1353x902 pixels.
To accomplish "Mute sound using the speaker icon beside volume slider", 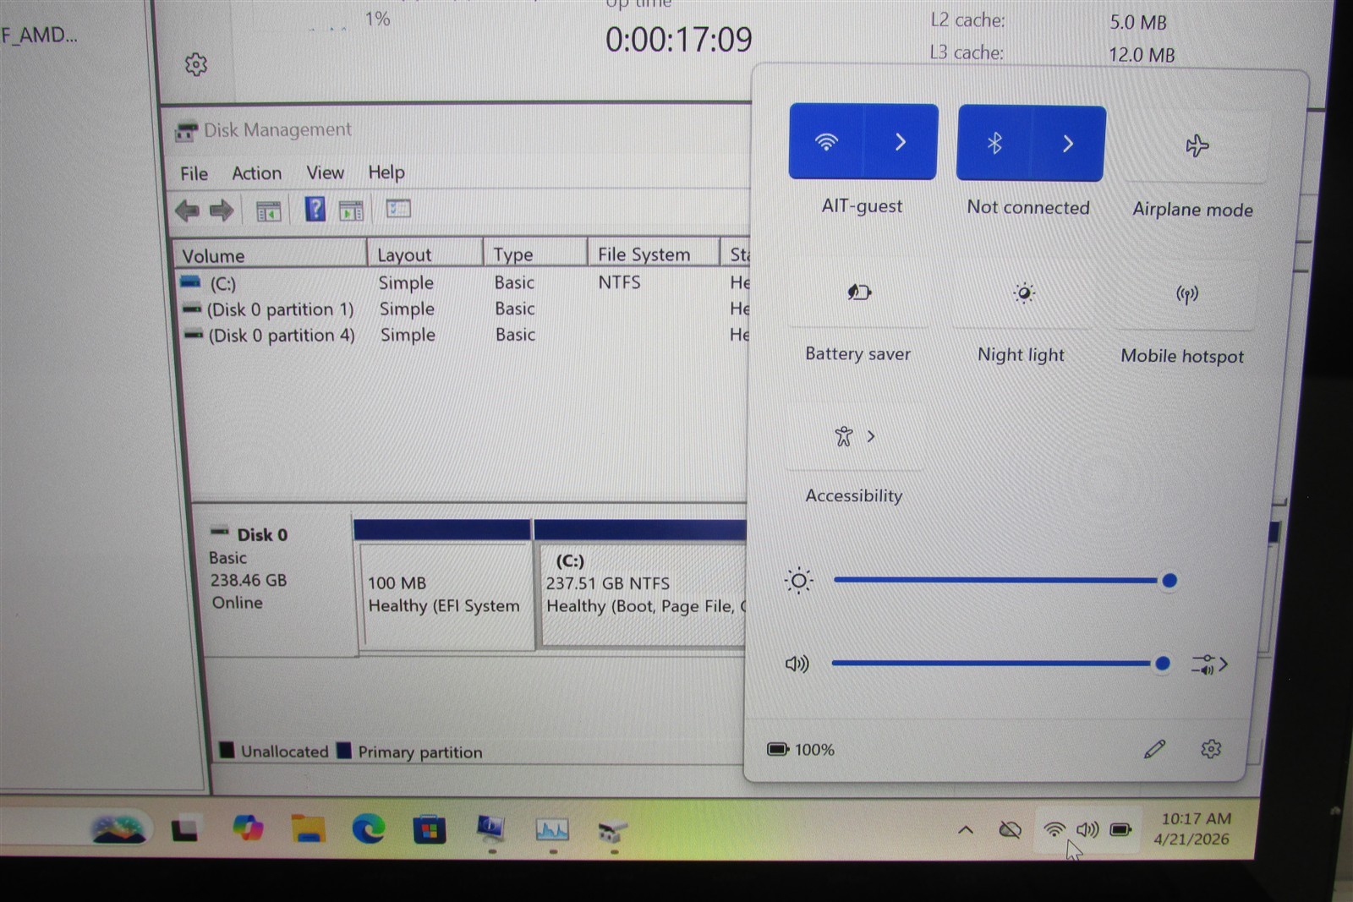I will click(797, 664).
